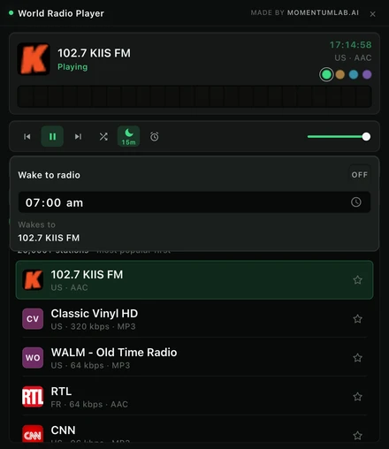Click the shuffle stations icon

pos(103,136)
